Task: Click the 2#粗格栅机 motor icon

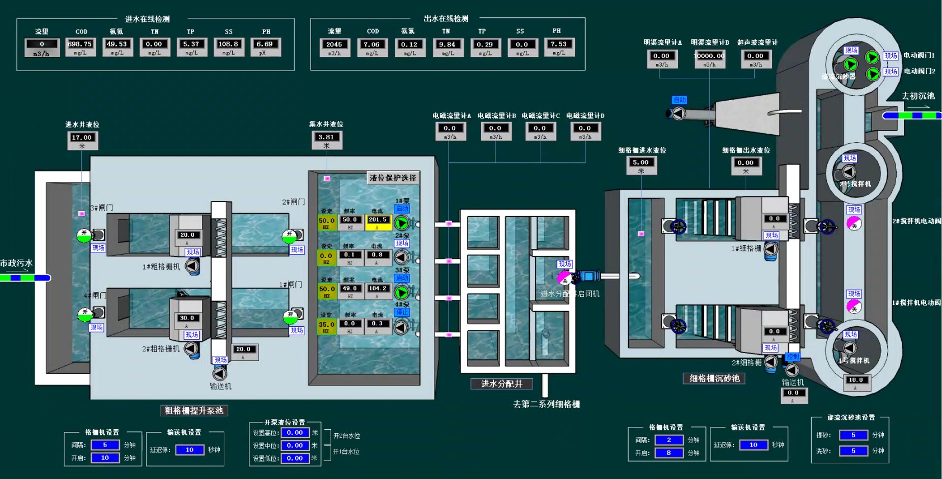Action: (x=191, y=349)
